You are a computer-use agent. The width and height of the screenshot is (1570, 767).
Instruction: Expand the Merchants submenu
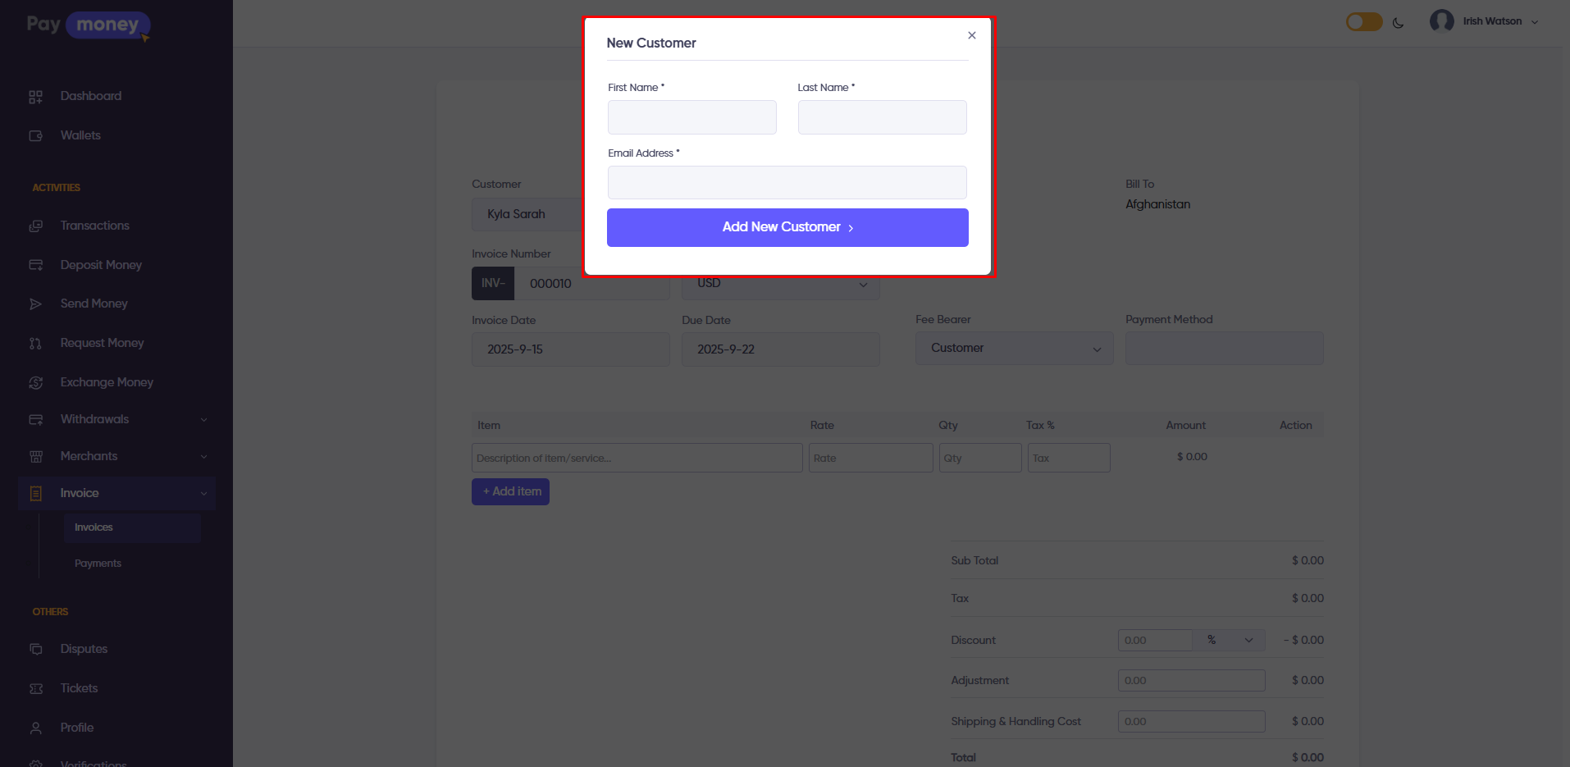203,457
